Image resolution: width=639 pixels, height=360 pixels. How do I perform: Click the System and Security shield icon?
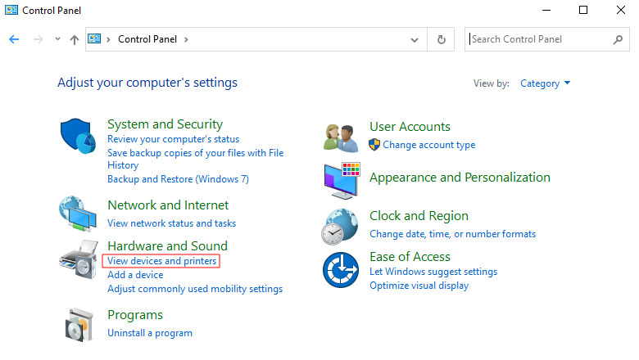click(x=79, y=136)
